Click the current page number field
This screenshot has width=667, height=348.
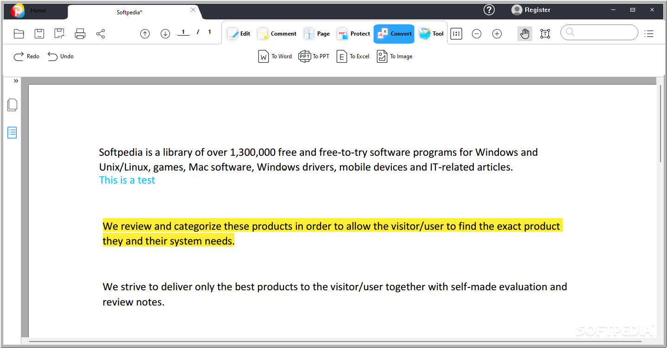click(x=183, y=32)
